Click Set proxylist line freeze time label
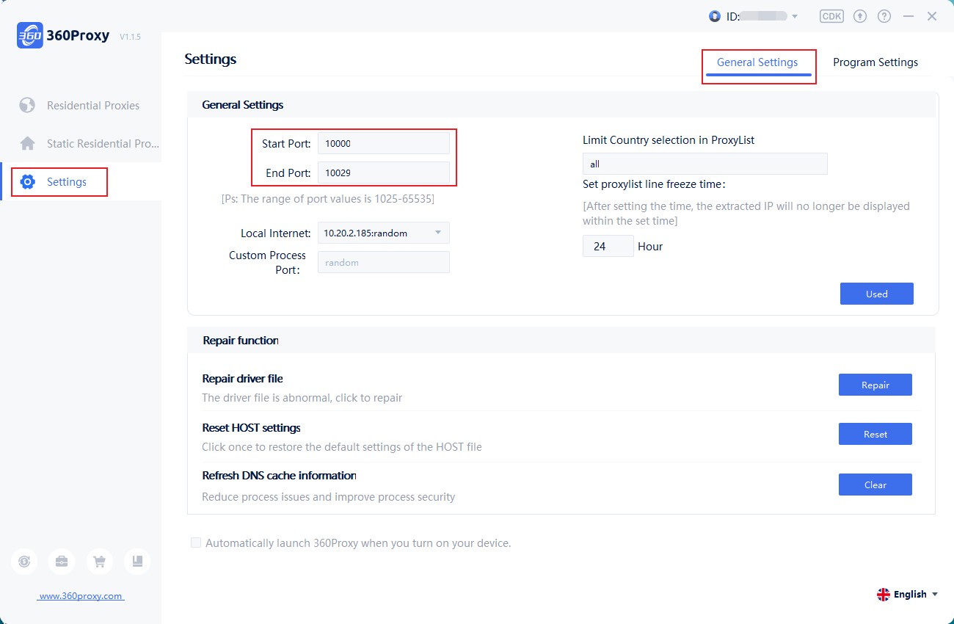Viewport: 954px width, 624px height. pyautogui.click(x=654, y=184)
